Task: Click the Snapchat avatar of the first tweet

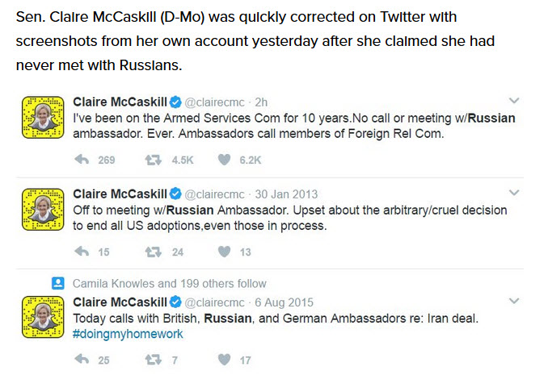Action: tap(43, 118)
